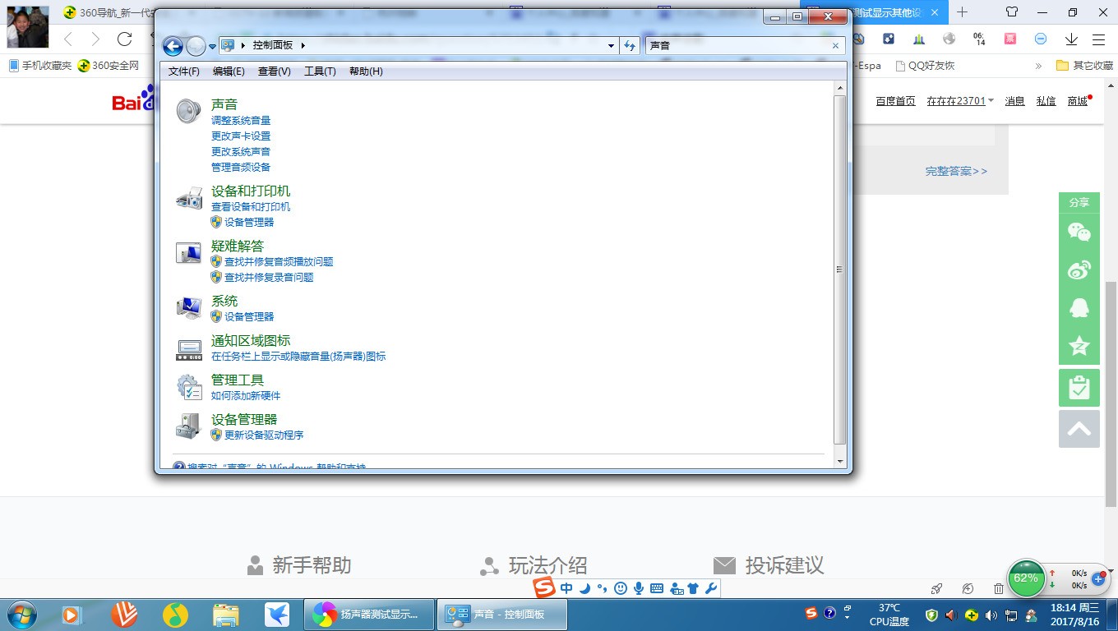Open the 工具(T) menu
Screen dimensions: 1118x631
(x=320, y=71)
